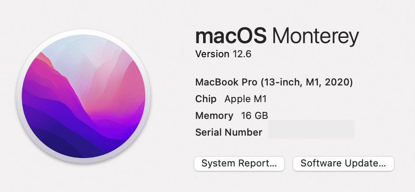Click the "16 GB" memory value
415x192 pixels.
(254, 115)
